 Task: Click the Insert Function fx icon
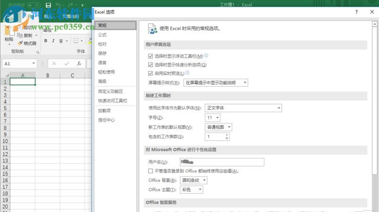point(79,63)
